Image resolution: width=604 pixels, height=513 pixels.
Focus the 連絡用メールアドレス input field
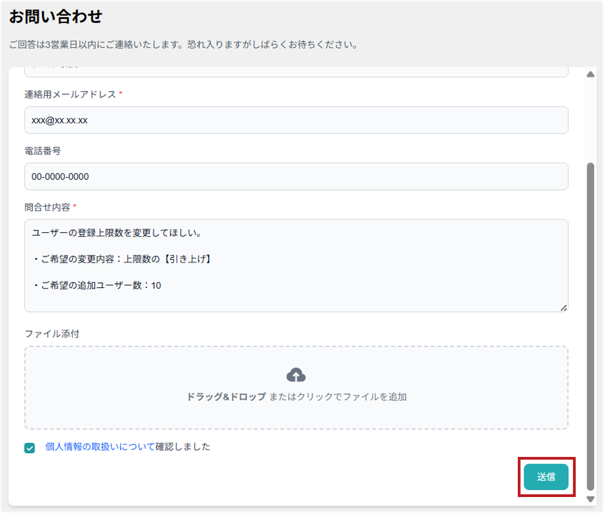click(x=296, y=120)
